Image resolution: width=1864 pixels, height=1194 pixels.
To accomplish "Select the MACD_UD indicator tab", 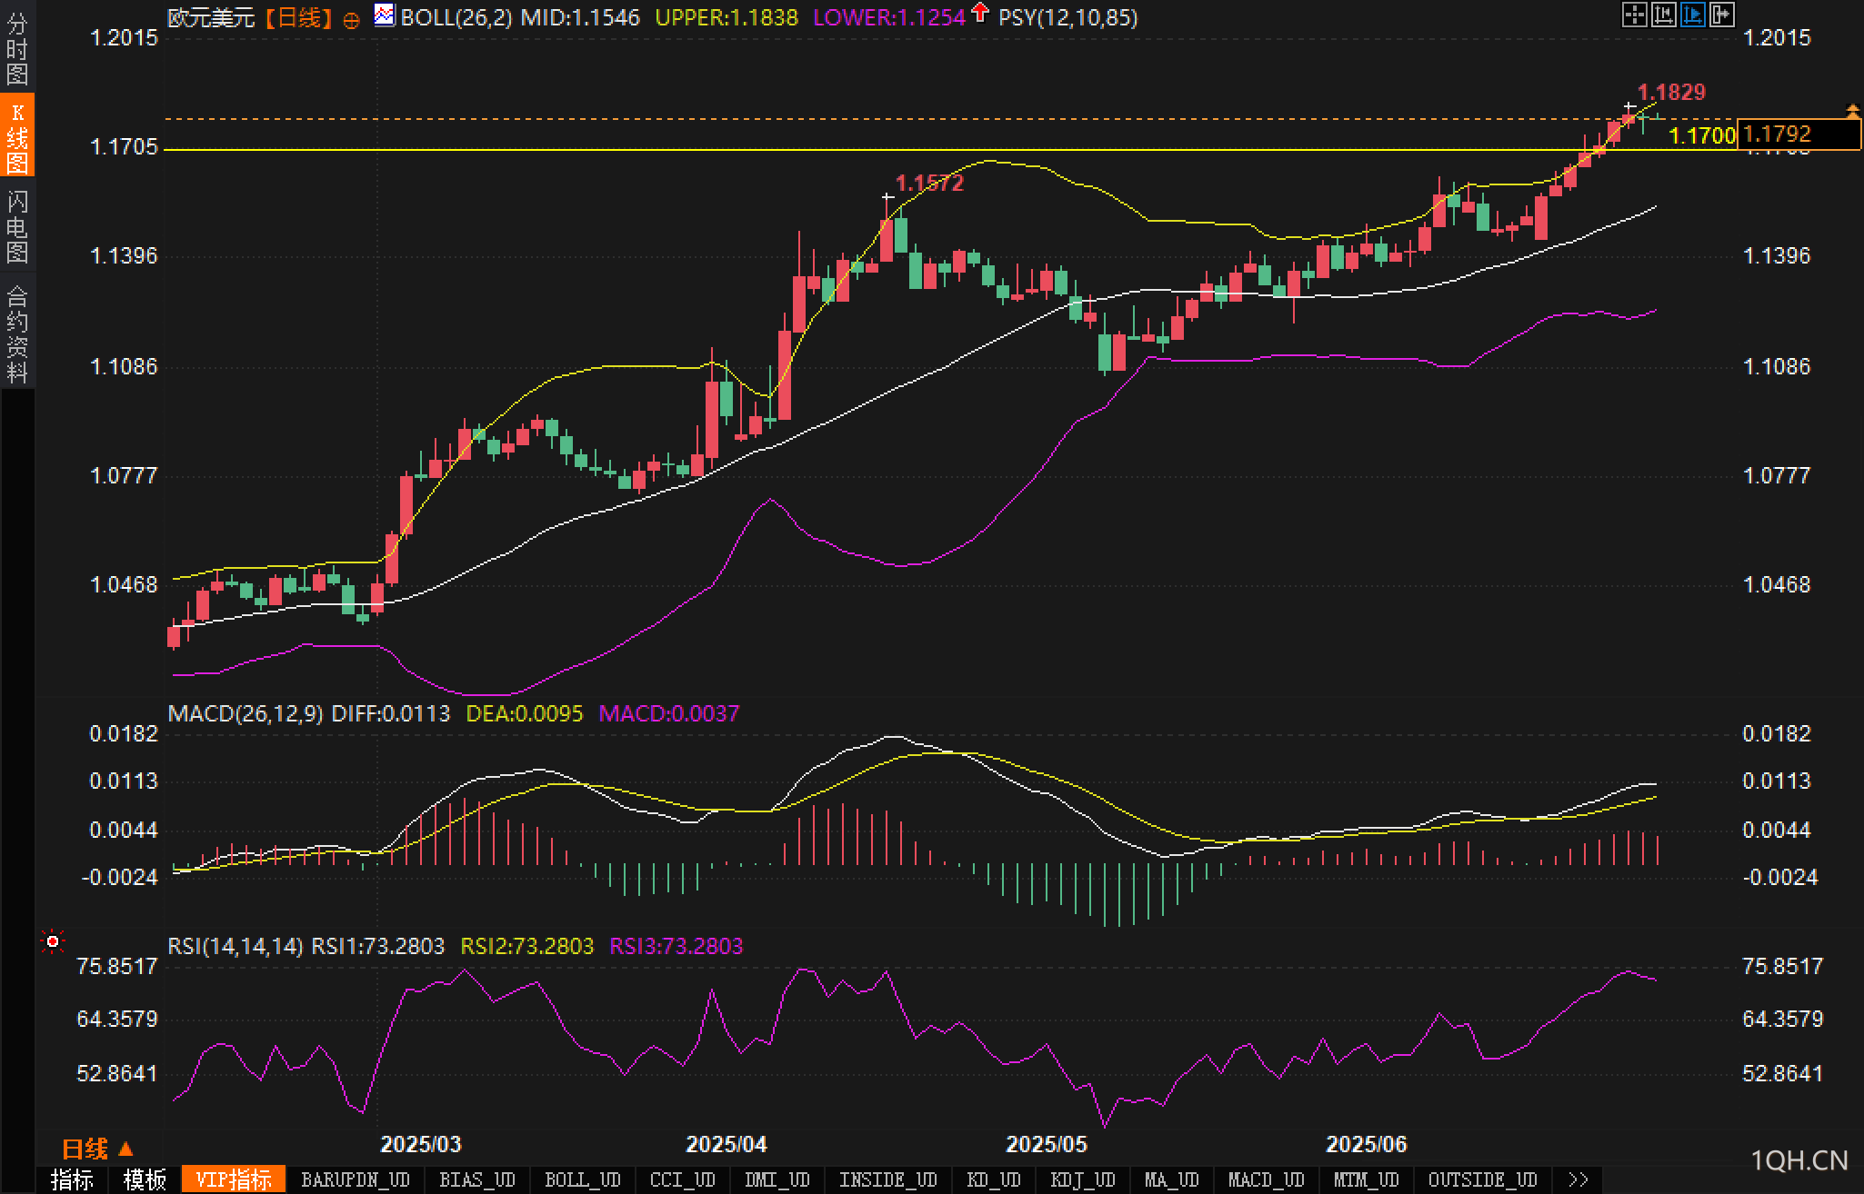I will click(x=1265, y=1179).
